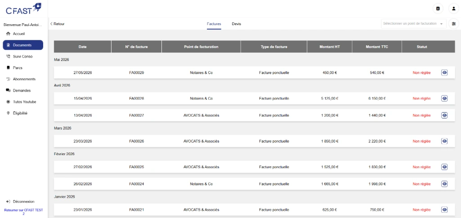Click the Février 2026 group label
Image resolution: width=461 pixels, height=218 pixels.
64,154
